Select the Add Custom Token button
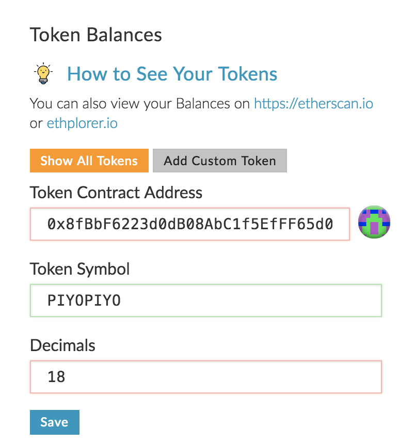The height and width of the screenshot is (443, 414). pos(220,161)
